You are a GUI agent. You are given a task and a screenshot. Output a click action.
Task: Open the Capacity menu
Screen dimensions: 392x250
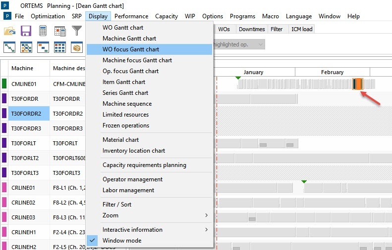click(x=167, y=16)
